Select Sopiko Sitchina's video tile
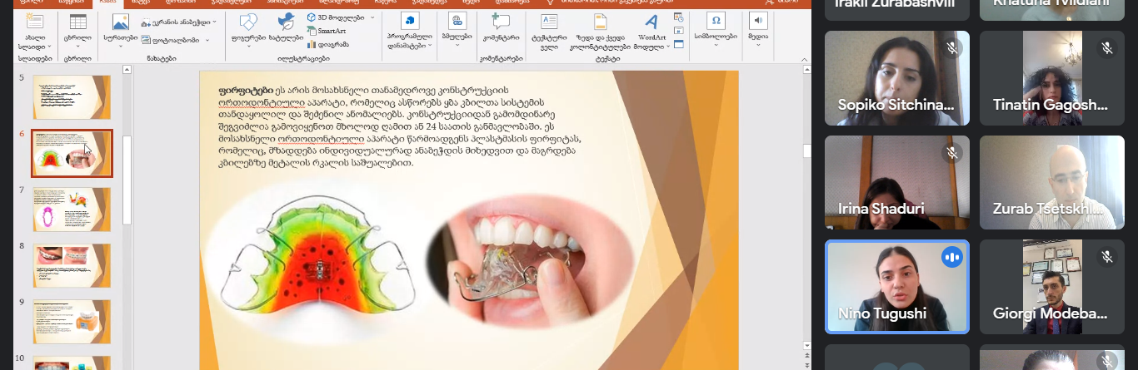 click(897, 78)
